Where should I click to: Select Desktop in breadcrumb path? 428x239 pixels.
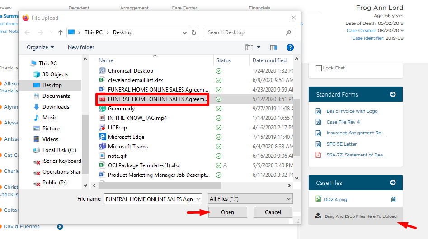122,32
